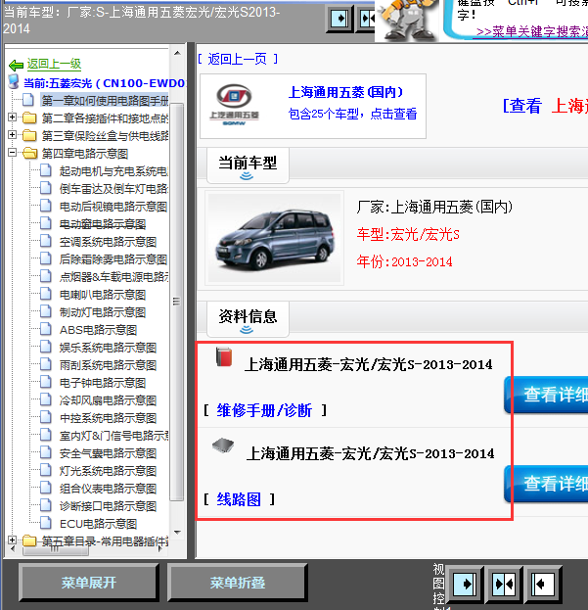Click the 菜单关键字搜索 link at top
This screenshot has width=588, height=610.
[x=532, y=31]
